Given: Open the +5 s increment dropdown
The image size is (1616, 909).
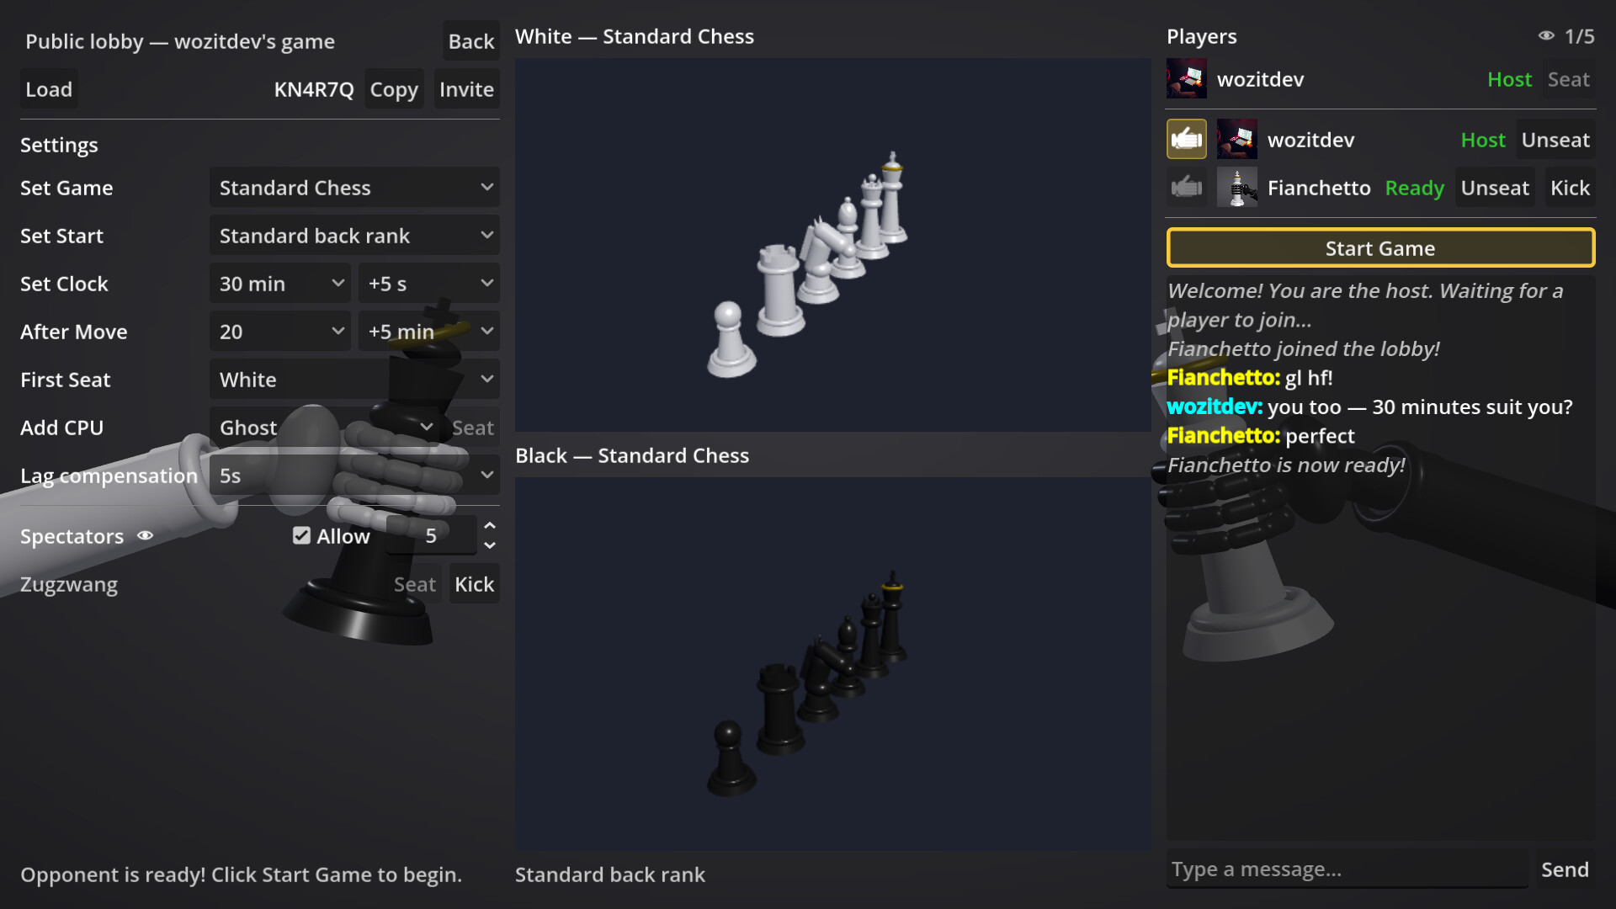Looking at the screenshot, I should tap(429, 284).
